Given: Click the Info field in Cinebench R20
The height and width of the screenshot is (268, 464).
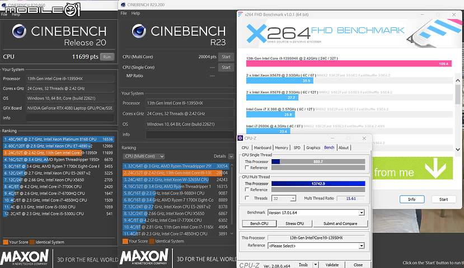Looking at the screenshot, I should [70, 118].
